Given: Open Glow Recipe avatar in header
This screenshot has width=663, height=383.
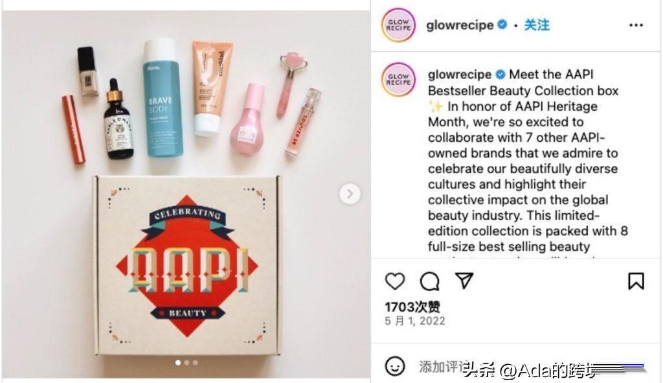Looking at the screenshot, I should (398, 25).
